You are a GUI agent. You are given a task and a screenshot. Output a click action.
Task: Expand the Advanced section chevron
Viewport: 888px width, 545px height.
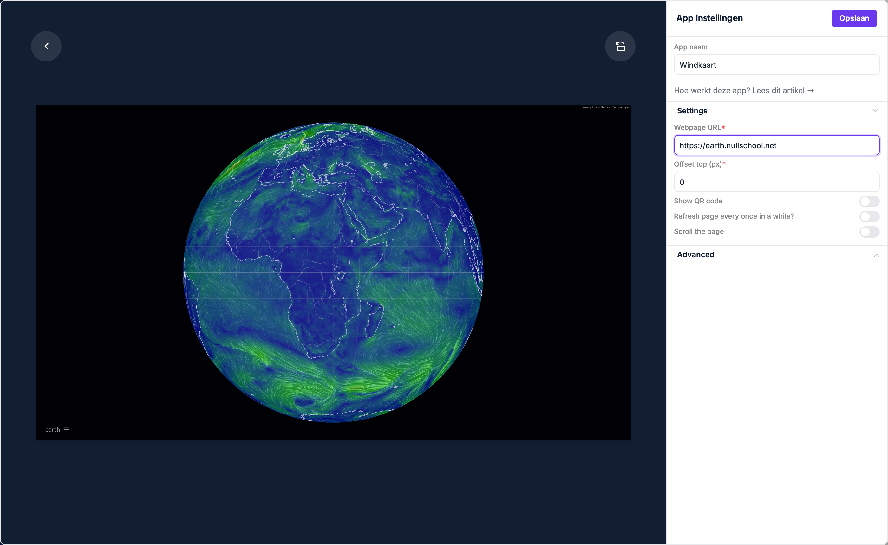tap(877, 255)
